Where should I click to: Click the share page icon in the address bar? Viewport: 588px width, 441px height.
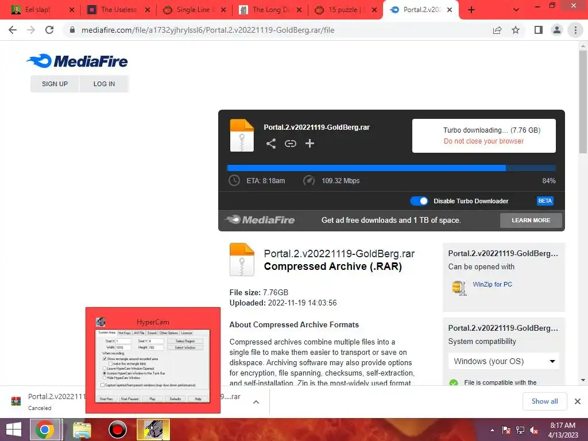click(x=497, y=30)
